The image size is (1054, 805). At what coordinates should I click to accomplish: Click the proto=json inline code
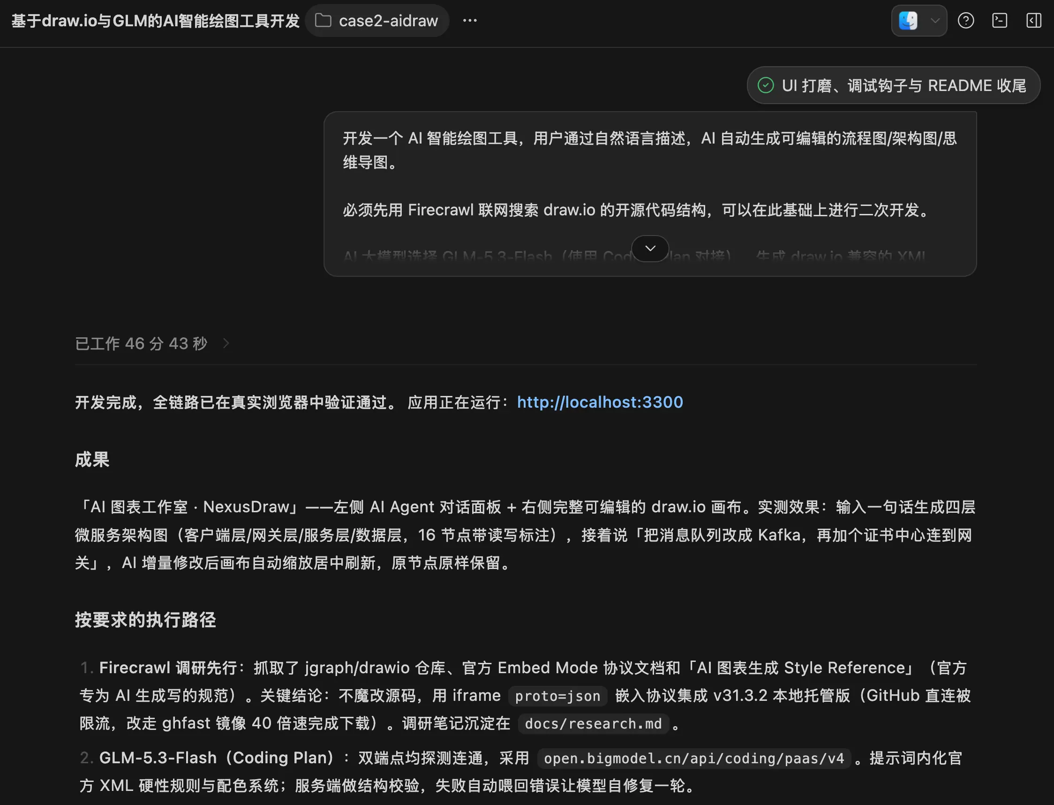coord(557,696)
